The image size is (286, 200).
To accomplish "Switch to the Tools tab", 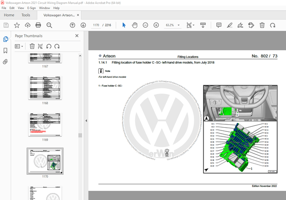I will pos(26,15).
